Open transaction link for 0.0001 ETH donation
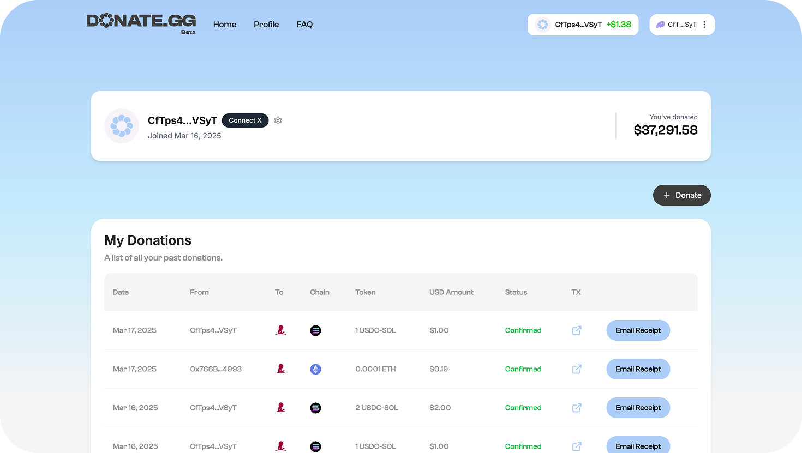The height and width of the screenshot is (453, 802). [577, 369]
